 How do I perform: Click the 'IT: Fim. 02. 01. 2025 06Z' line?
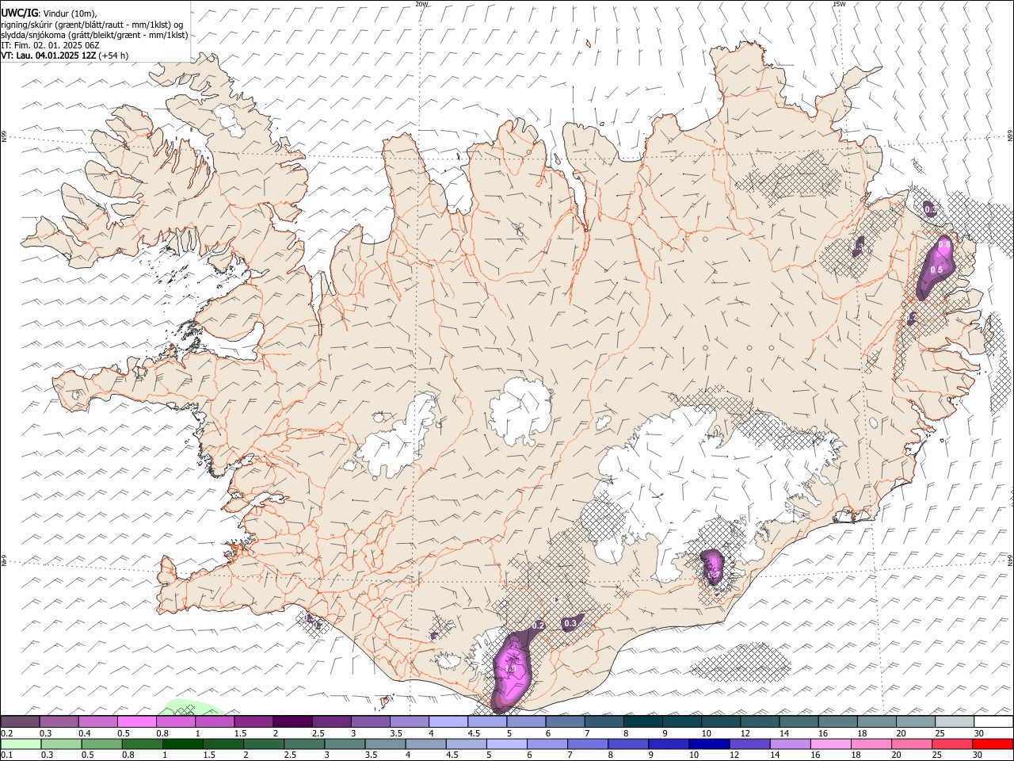pos(50,45)
